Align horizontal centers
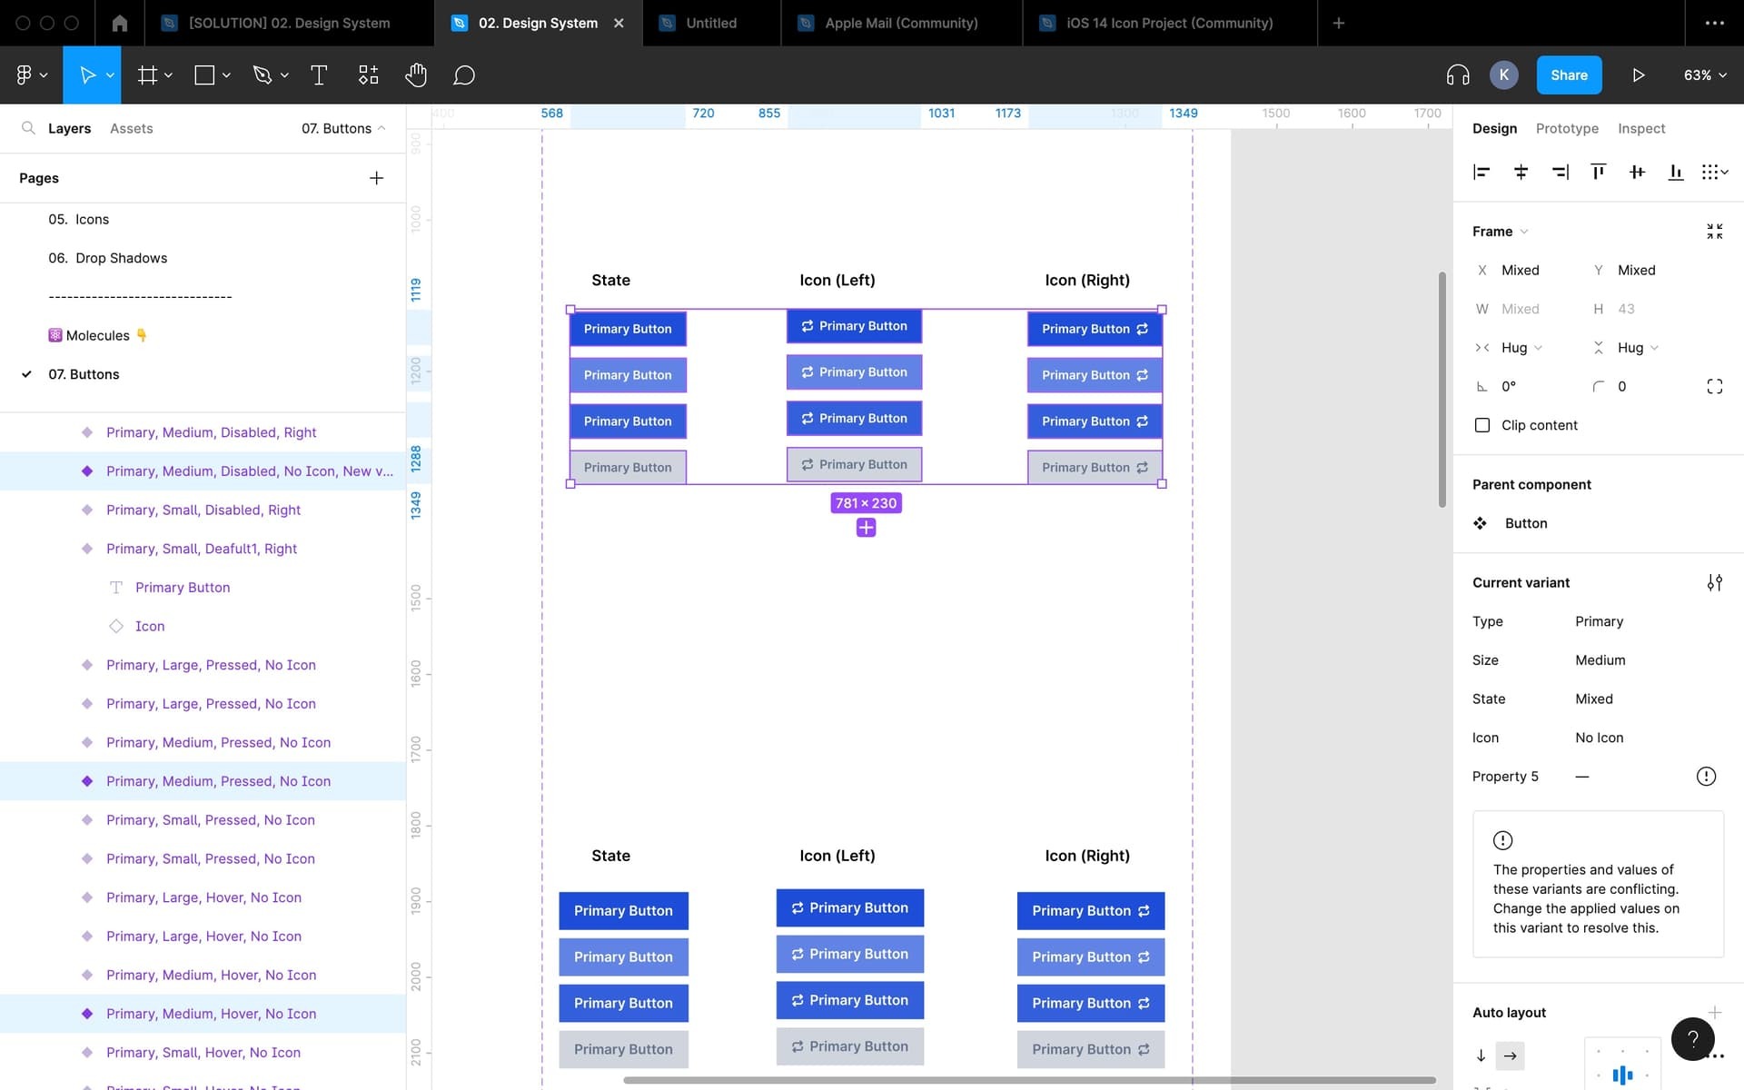 click(1521, 172)
